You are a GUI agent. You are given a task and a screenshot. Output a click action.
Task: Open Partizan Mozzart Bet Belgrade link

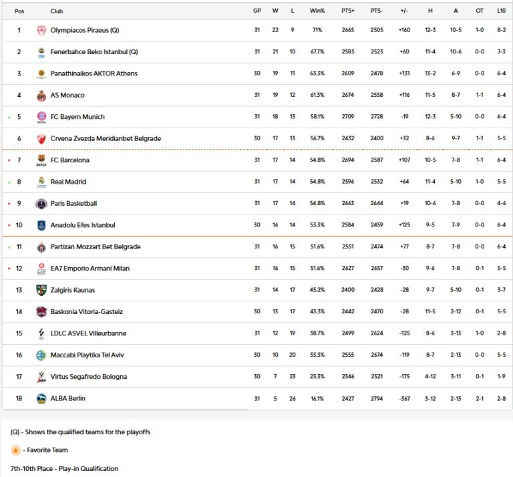click(x=96, y=247)
